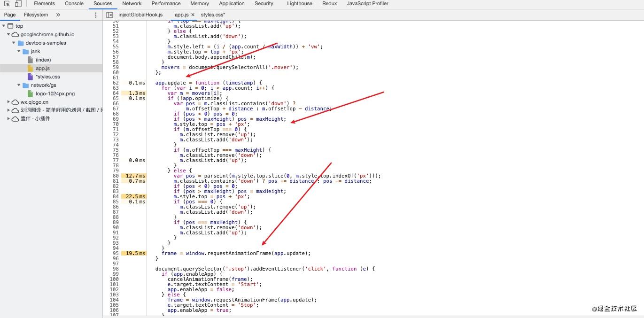The height and width of the screenshot is (318, 644).
Task: Select the top frame row
Action: pos(51,26)
